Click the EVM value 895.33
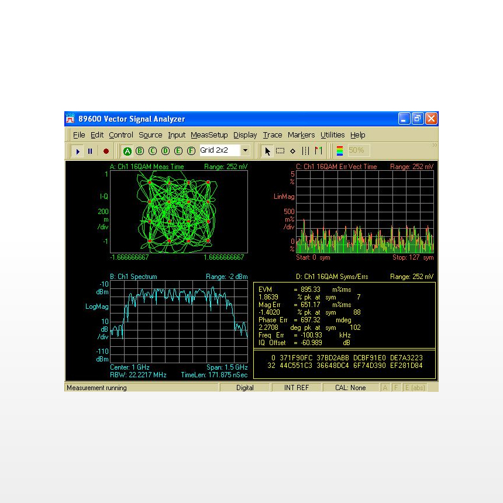The height and width of the screenshot is (503, 503). point(311,290)
